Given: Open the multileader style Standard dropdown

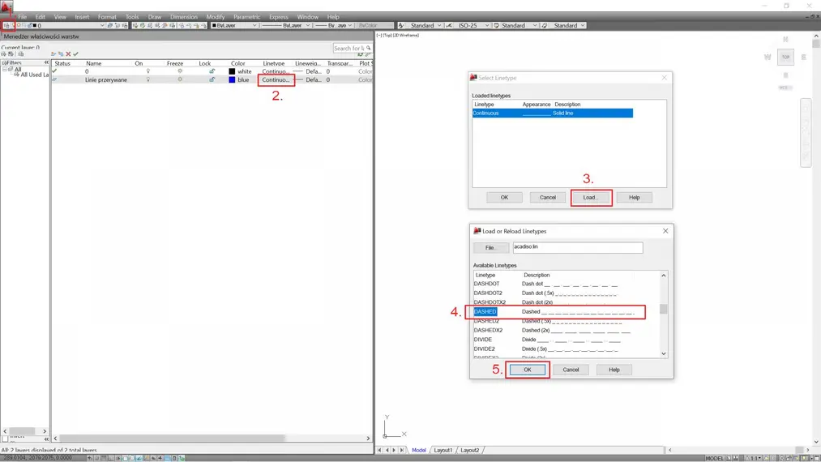Looking at the screenshot, I should coord(583,25).
